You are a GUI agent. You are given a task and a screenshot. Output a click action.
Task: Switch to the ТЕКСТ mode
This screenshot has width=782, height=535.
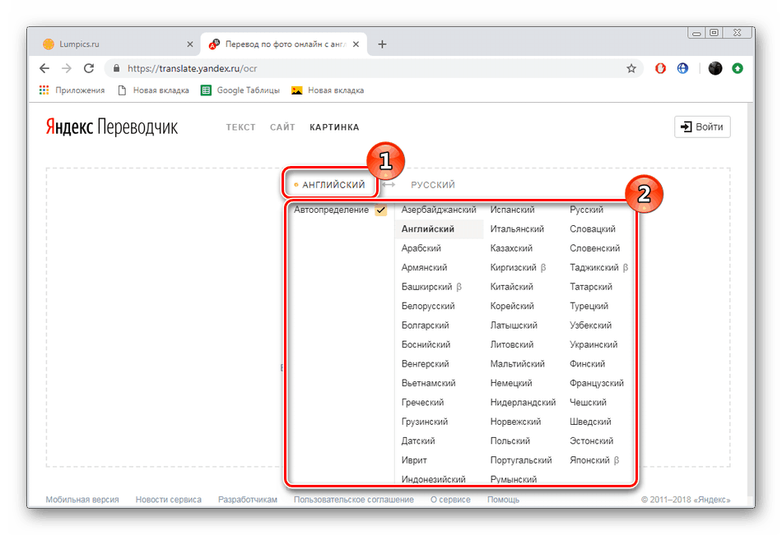click(x=240, y=127)
